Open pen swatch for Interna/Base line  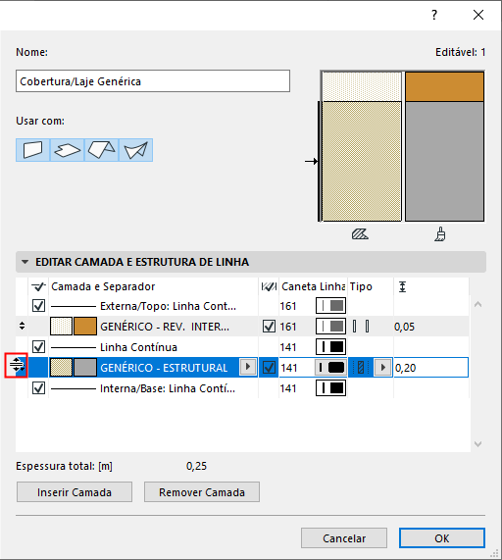tap(331, 388)
